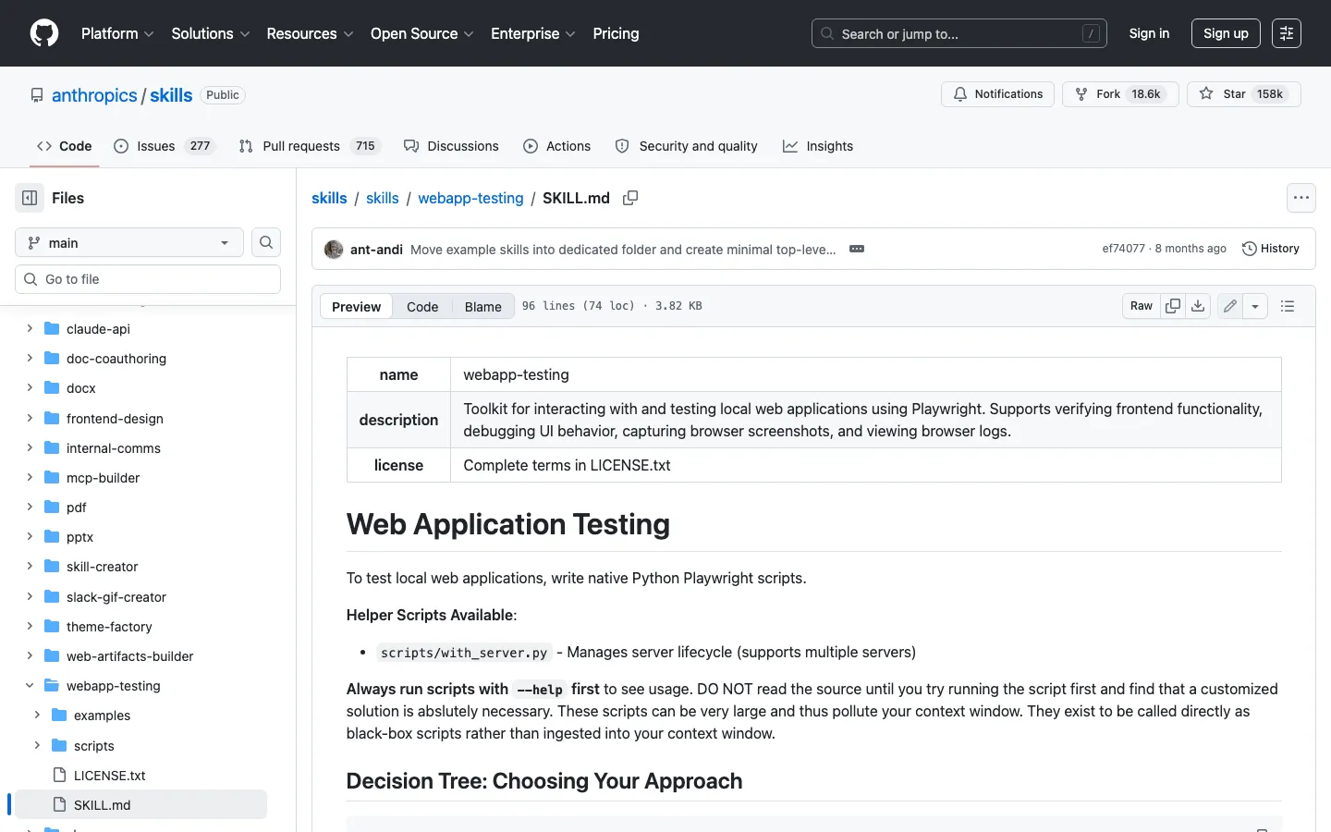The image size is (1331, 832).
Task: Open the Insights tab
Action: pyautogui.click(x=818, y=146)
